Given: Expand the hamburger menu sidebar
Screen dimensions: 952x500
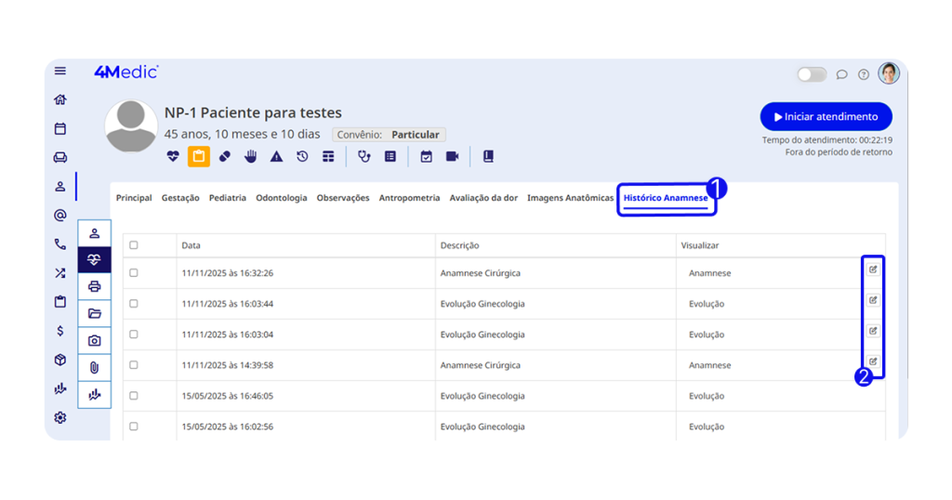Looking at the screenshot, I should coord(60,72).
